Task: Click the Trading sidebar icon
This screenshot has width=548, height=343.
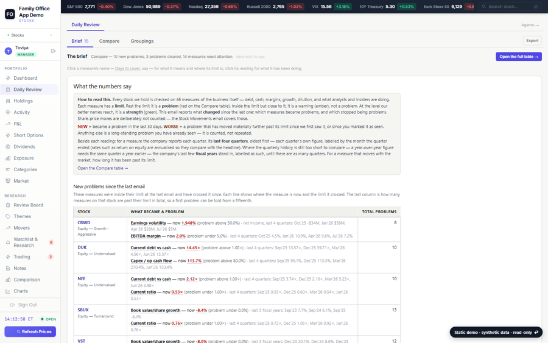Action: click(8, 256)
